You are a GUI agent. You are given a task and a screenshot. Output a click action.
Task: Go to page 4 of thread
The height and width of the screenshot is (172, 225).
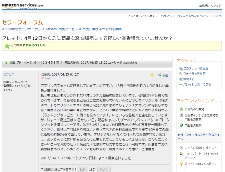pos(49,62)
